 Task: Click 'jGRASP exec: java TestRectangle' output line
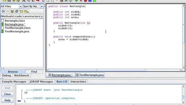tap(54, 90)
